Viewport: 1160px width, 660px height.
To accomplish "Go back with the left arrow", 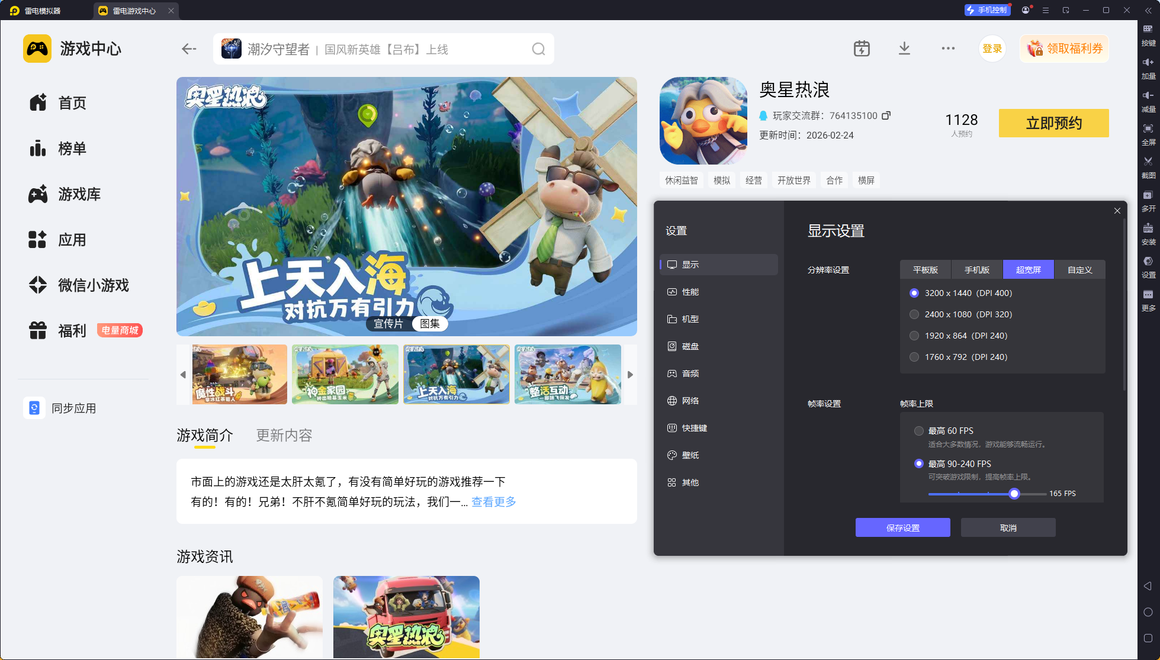I will 189,49.
